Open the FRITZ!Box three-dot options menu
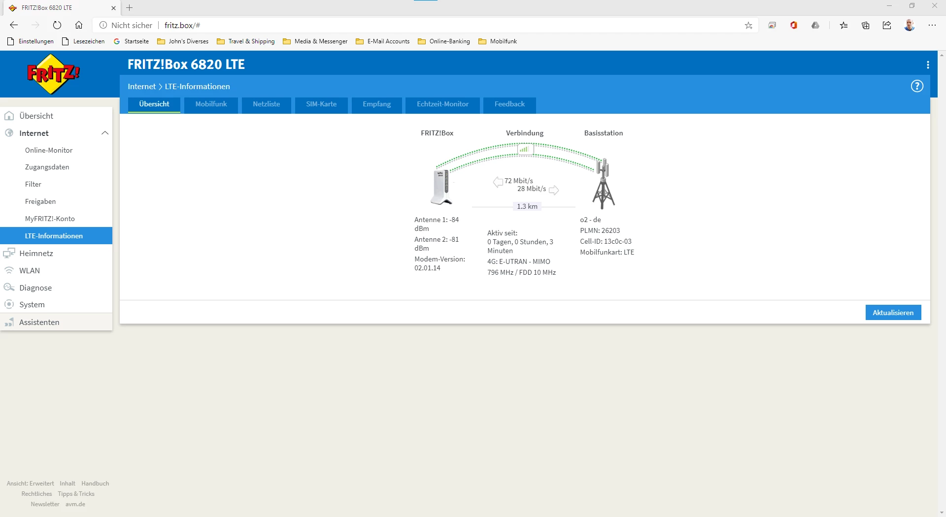Image resolution: width=946 pixels, height=517 pixels. click(x=928, y=65)
